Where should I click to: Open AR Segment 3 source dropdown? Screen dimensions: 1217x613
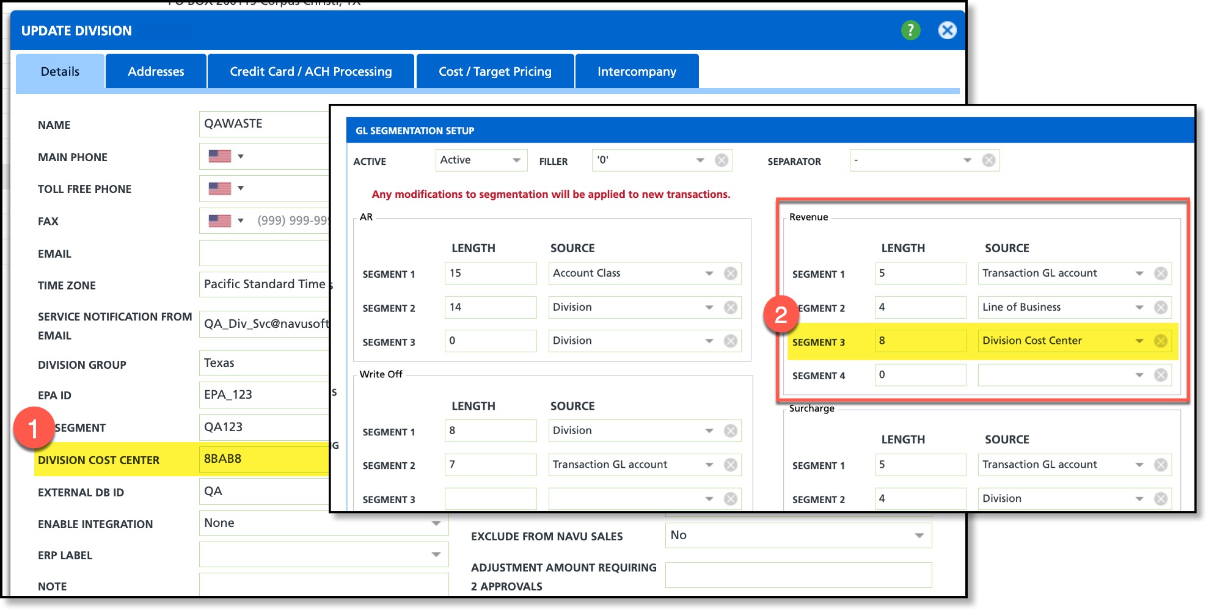click(x=709, y=341)
